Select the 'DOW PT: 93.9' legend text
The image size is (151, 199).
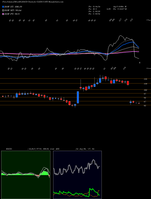(x=12, y=14)
